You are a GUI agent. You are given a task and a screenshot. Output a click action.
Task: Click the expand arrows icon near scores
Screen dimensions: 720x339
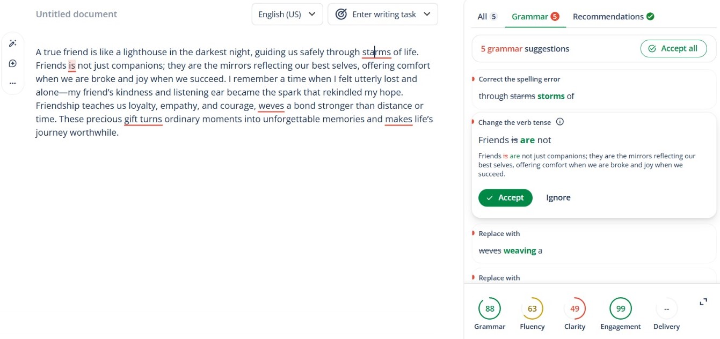coord(703,302)
